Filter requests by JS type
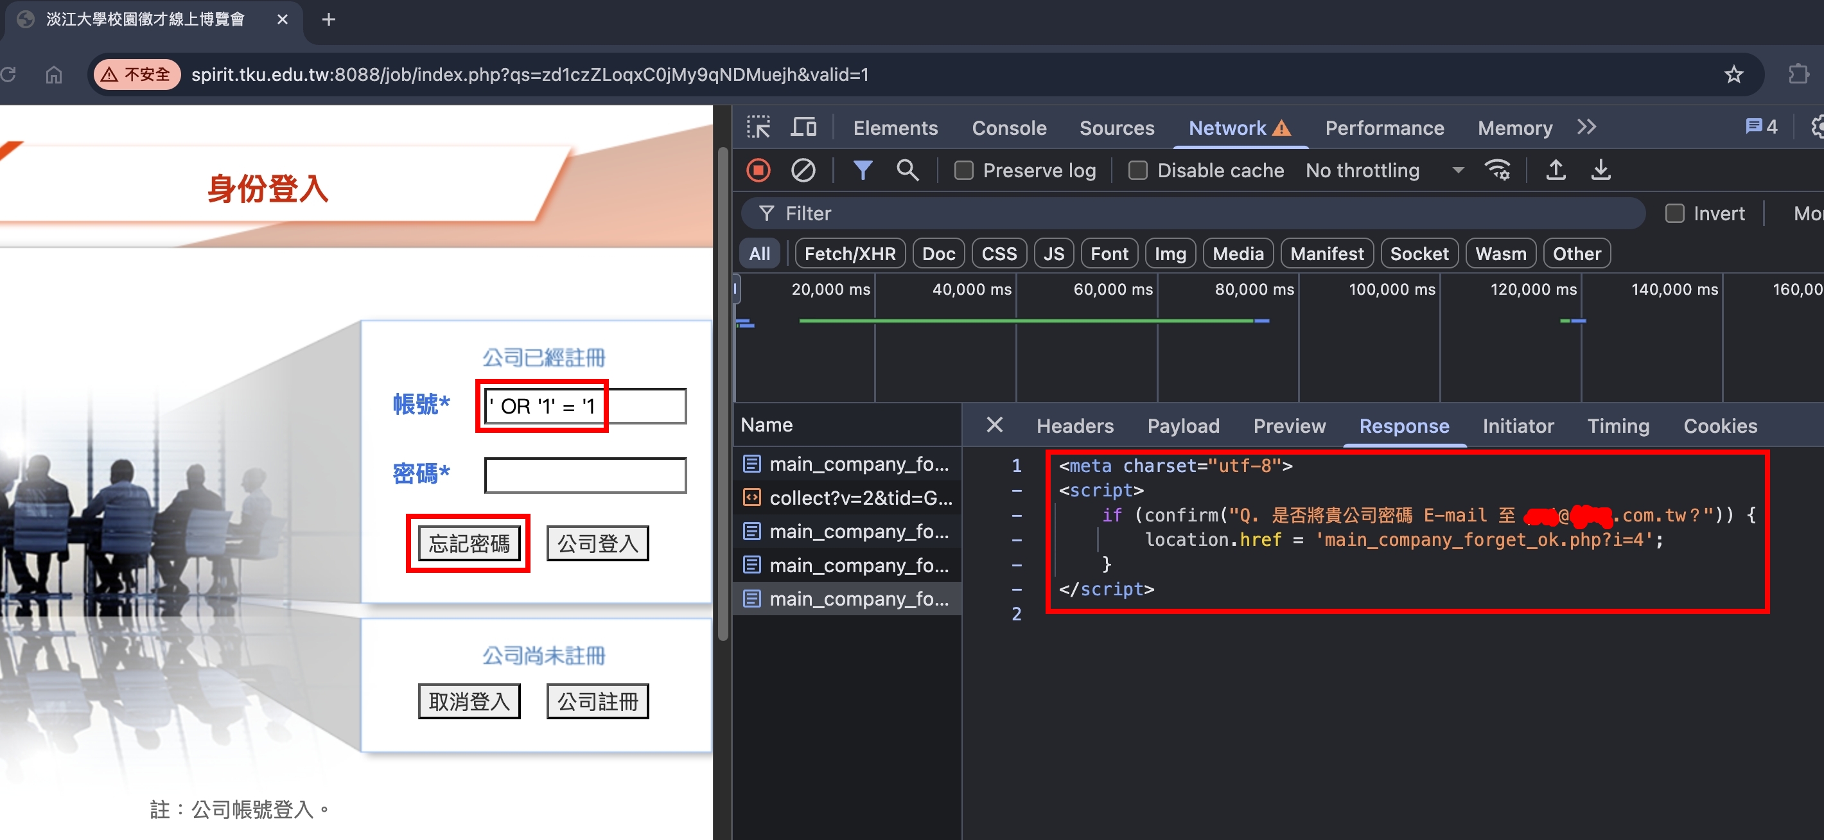This screenshot has width=1824, height=840. coord(1053,254)
